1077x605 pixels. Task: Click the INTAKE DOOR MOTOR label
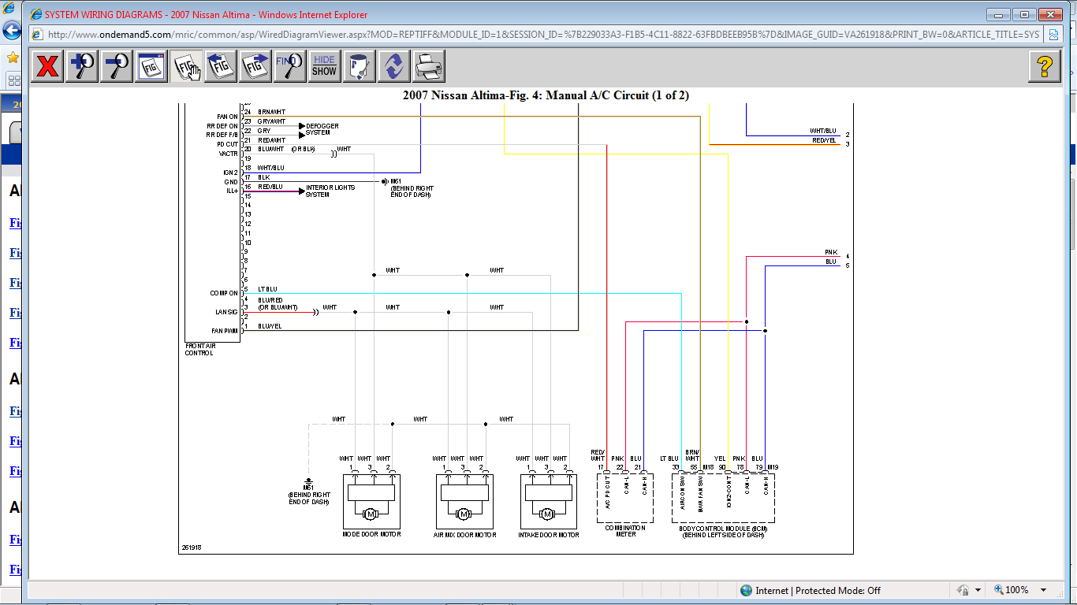549,534
